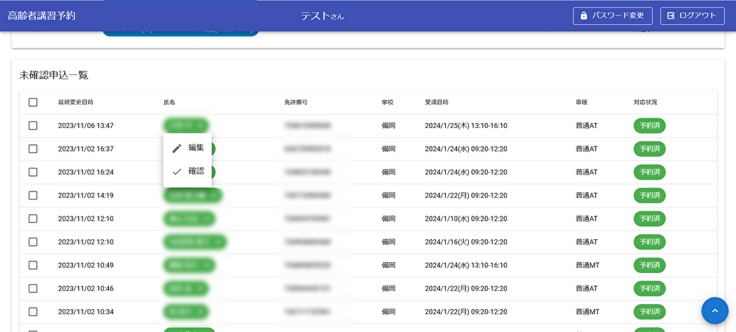Click the date cell 2023/11/02 16:37

[86, 149]
